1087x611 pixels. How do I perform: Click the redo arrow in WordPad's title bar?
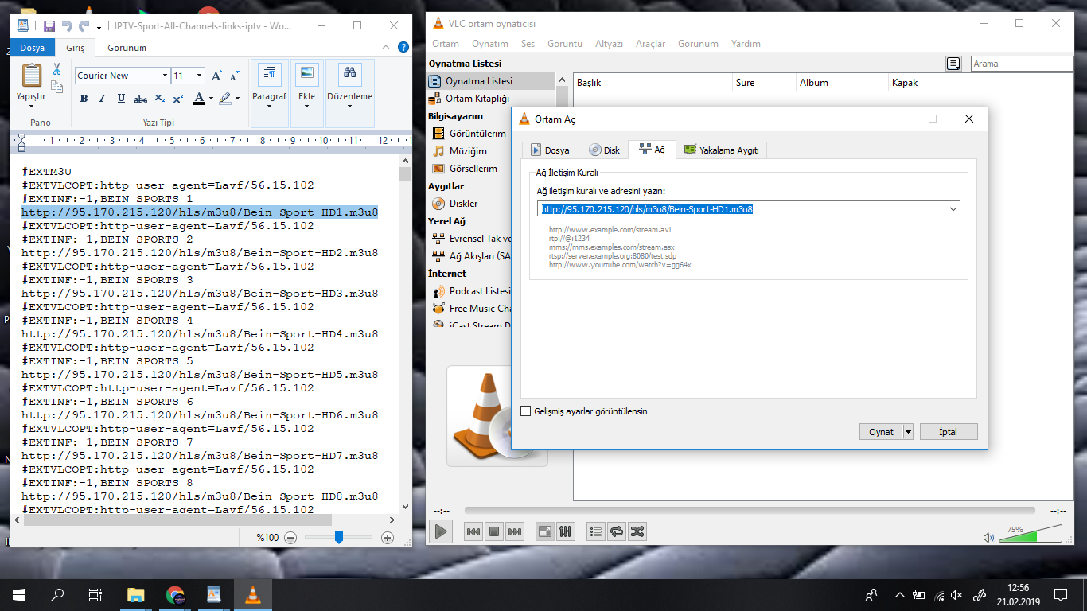[84, 26]
